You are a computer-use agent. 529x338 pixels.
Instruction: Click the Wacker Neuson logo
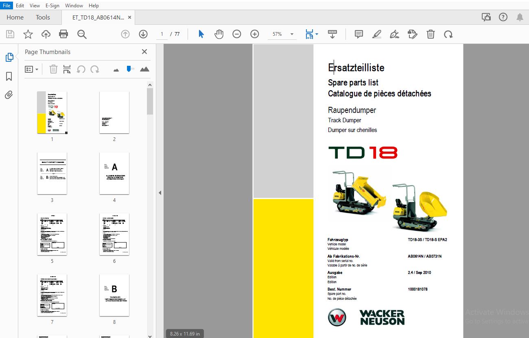366,317
